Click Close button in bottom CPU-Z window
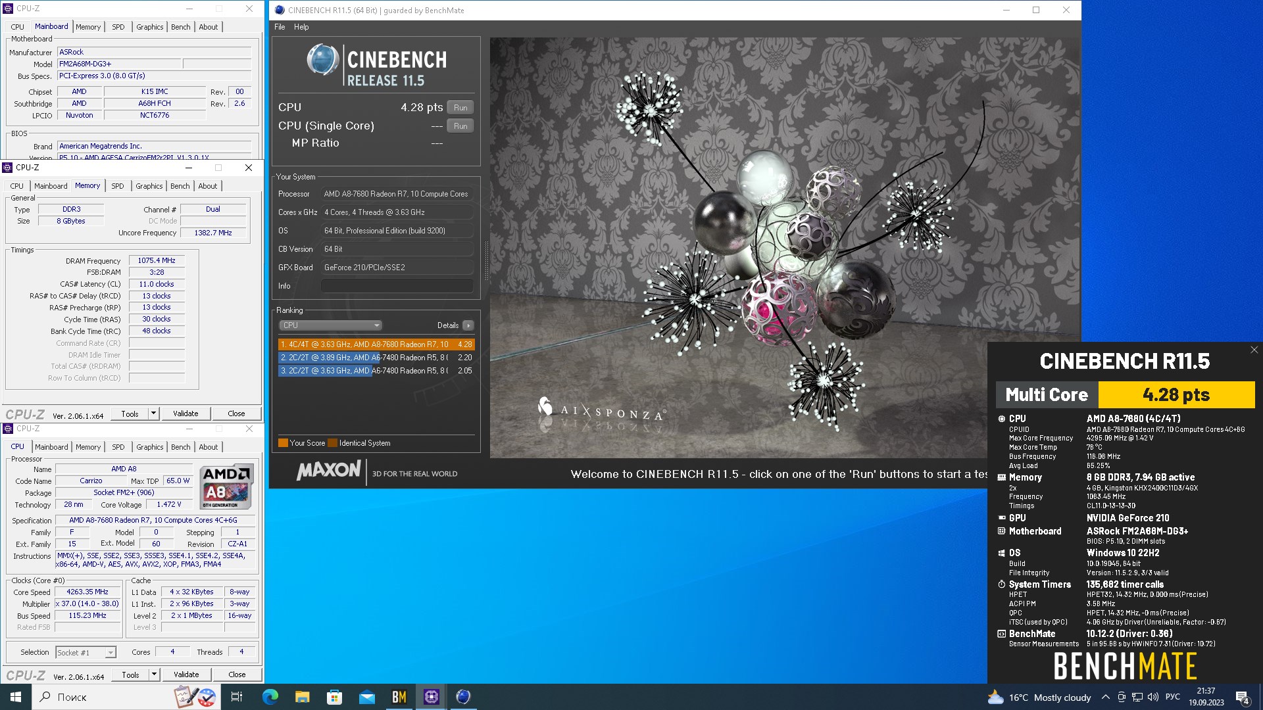The image size is (1263, 710). tap(237, 674)
